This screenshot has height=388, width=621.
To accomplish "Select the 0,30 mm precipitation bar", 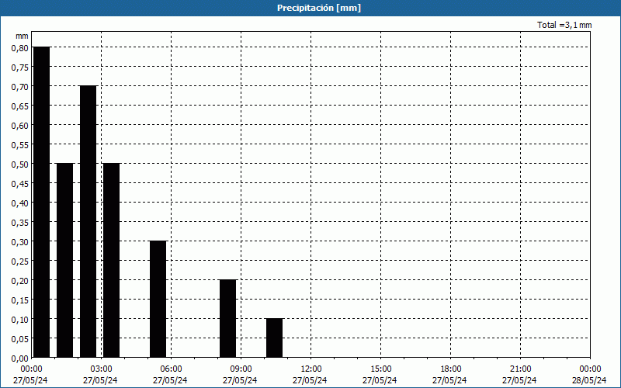I will point(158,299).
